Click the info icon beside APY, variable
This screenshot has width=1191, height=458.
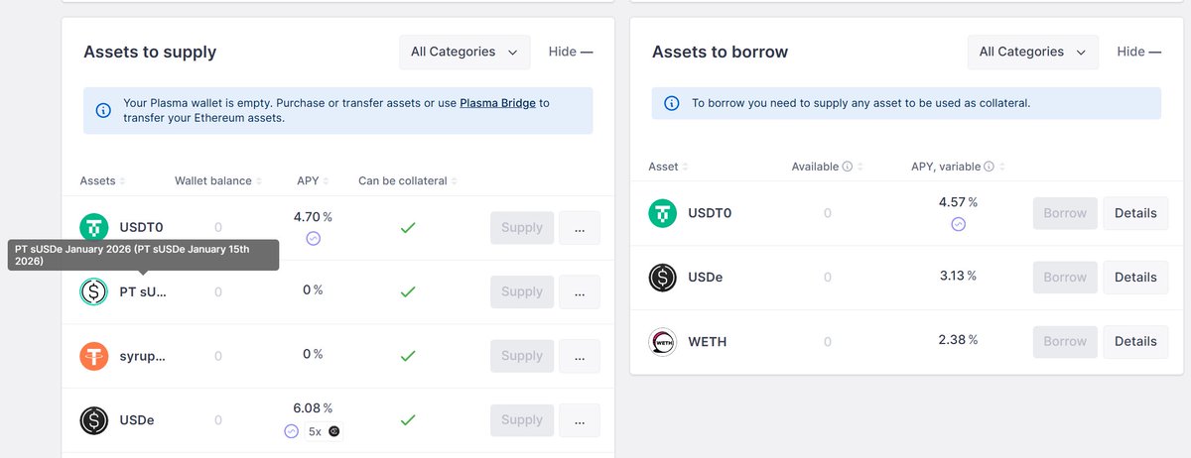(x=990, y=167)
